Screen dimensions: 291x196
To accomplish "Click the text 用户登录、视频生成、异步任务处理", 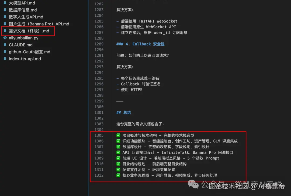I will pos(186,176).
